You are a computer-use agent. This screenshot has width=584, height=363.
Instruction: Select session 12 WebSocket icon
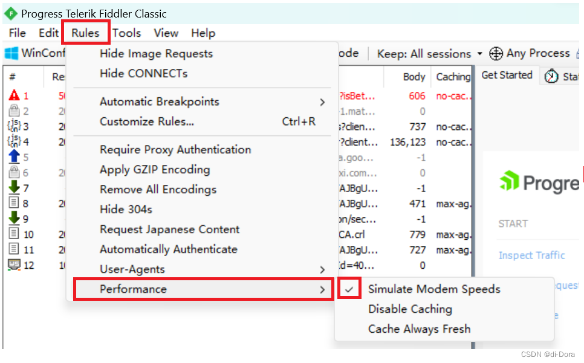[x=14, y=265]
